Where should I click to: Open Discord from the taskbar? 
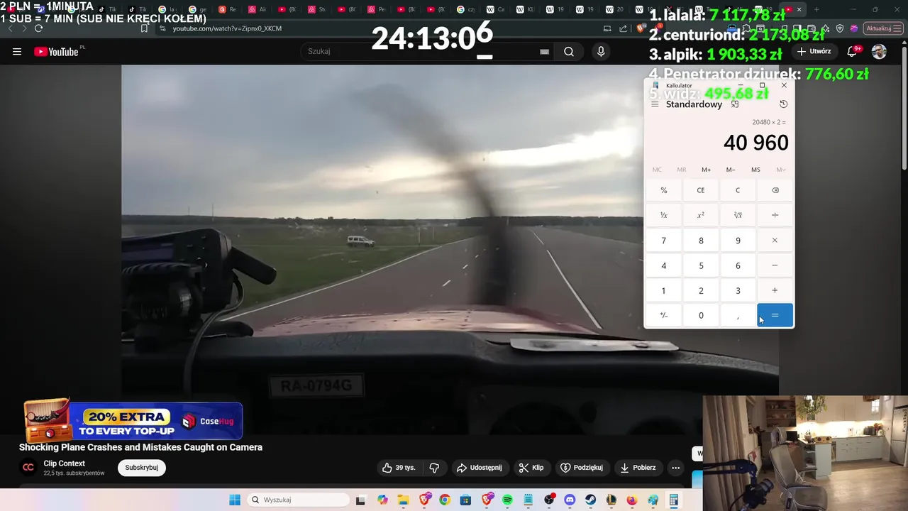tap(570, 500)
